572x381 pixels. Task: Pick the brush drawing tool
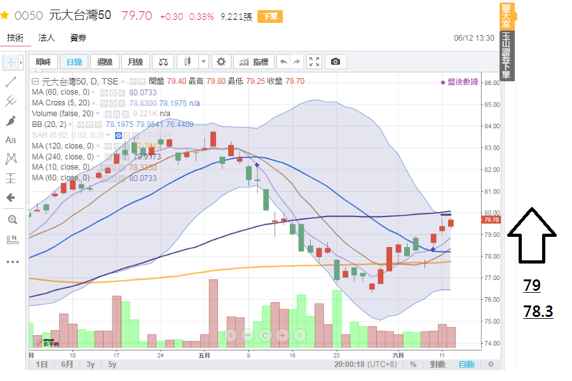pos(11,121)
